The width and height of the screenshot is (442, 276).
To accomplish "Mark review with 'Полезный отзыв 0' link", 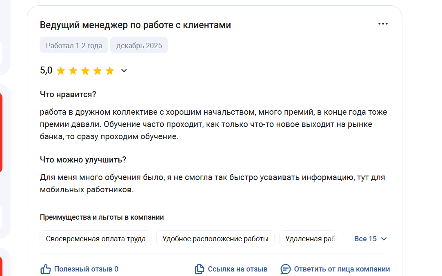I will (86, 269).
